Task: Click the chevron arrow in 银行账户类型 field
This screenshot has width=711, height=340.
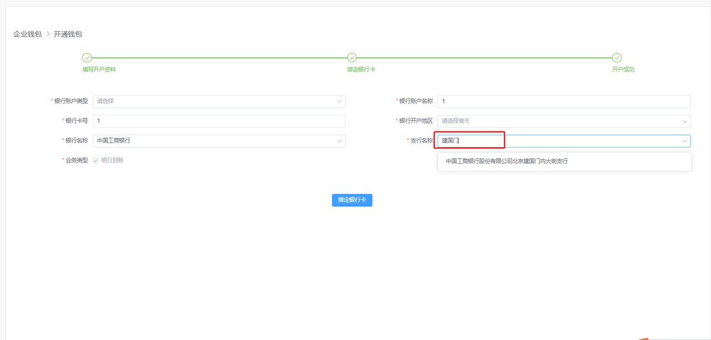Action: click(339, 102)
